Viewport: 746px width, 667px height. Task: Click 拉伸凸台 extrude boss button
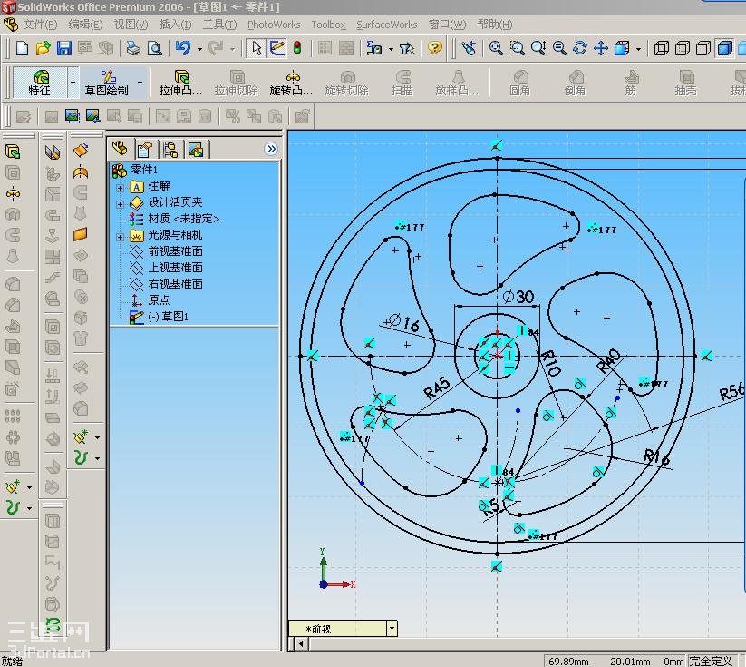[180, 83]
